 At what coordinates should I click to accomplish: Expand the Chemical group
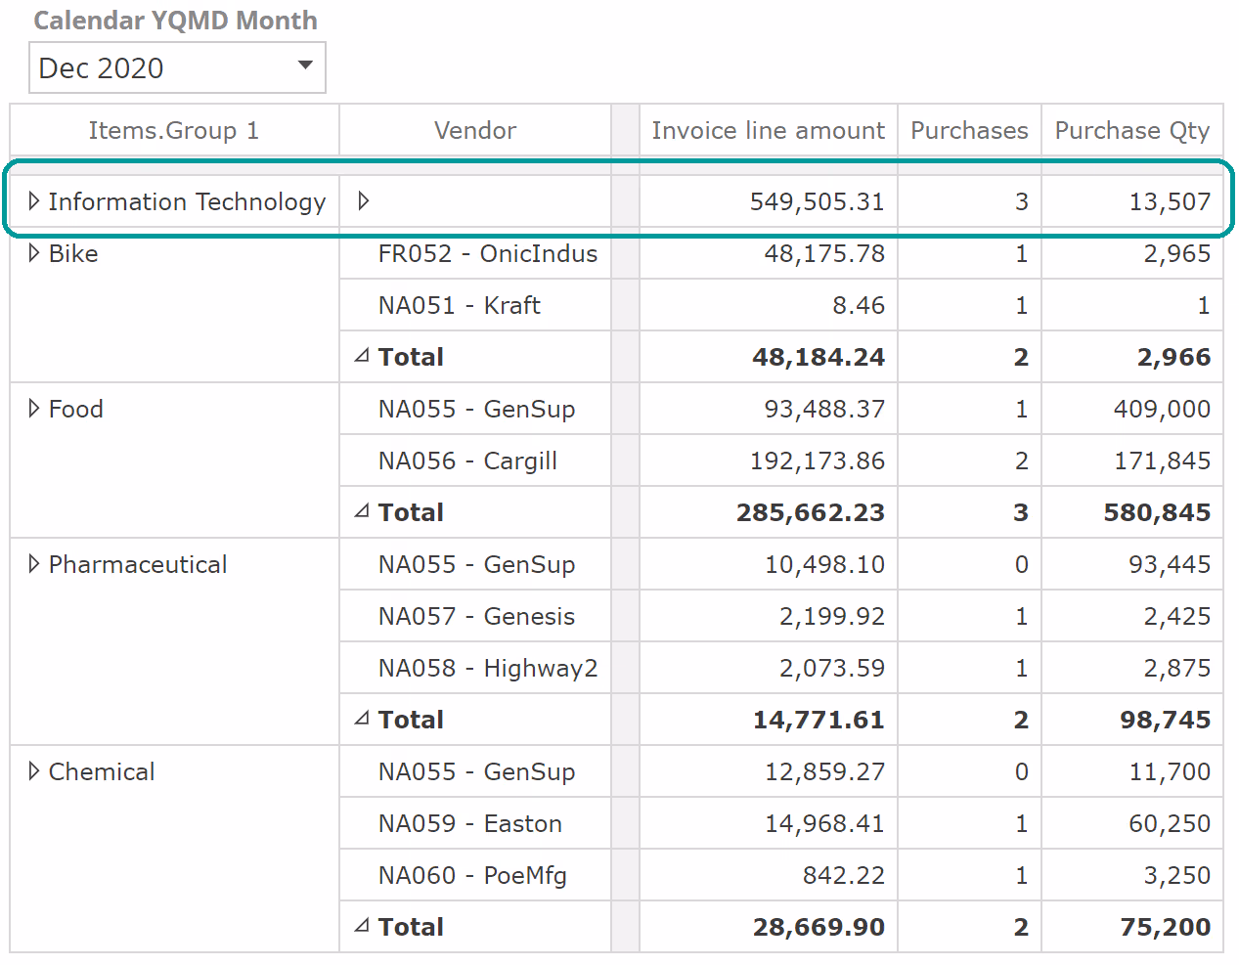point(34,771)
